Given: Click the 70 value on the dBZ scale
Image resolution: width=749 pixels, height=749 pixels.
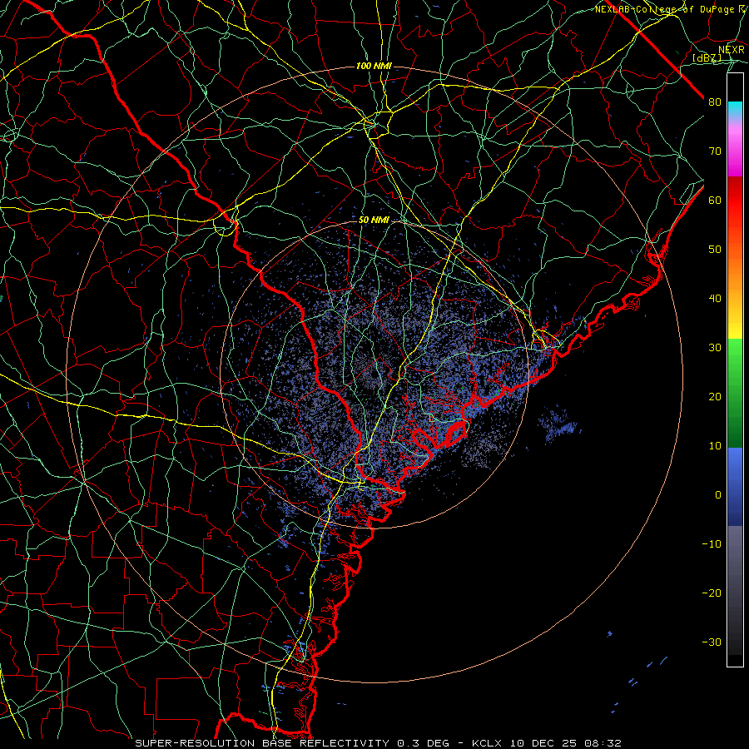Looking at the screenshot, I should [x=715, y=151].
